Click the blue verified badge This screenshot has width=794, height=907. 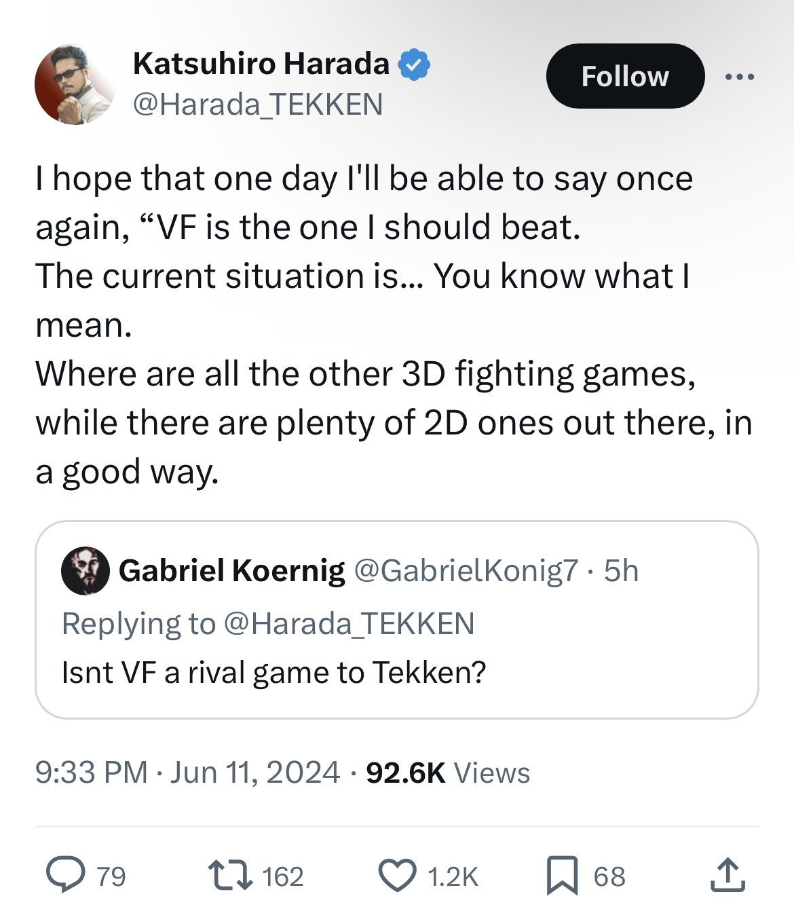(x=413, y=64)
